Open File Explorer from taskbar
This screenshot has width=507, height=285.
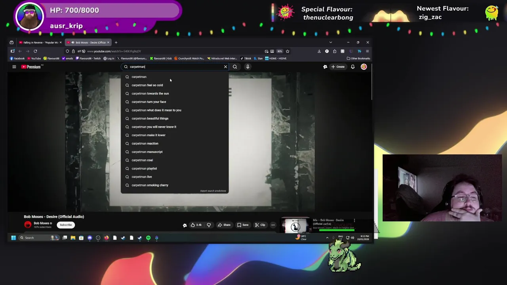(x=73, y=238)
